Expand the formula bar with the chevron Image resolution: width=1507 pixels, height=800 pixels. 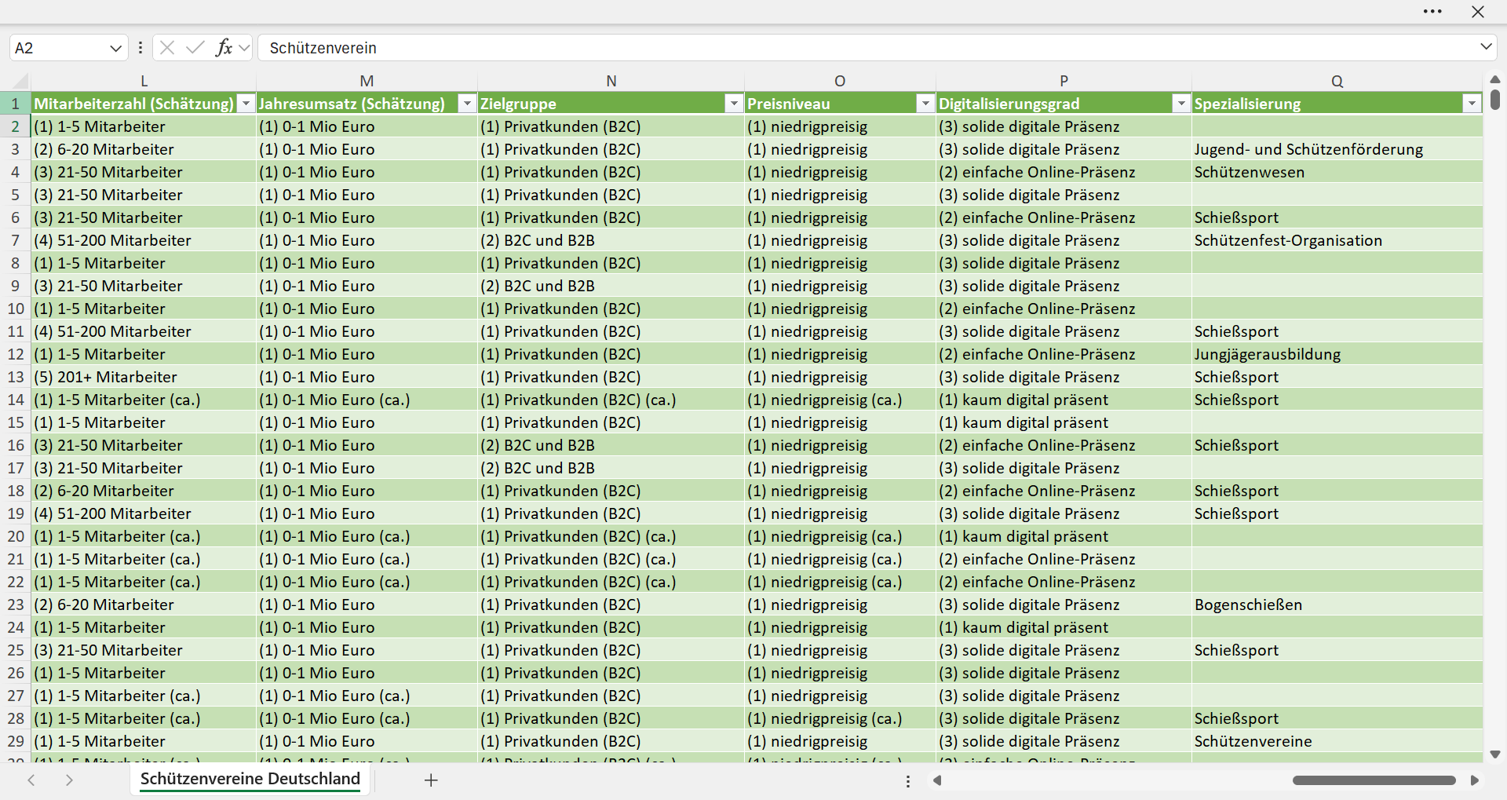(x=1486, y=47)
